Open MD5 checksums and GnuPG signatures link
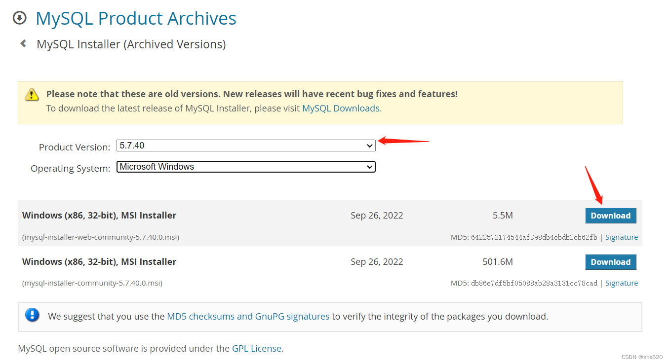Screen dimensions: 670x364 click(x=248, y=316)
